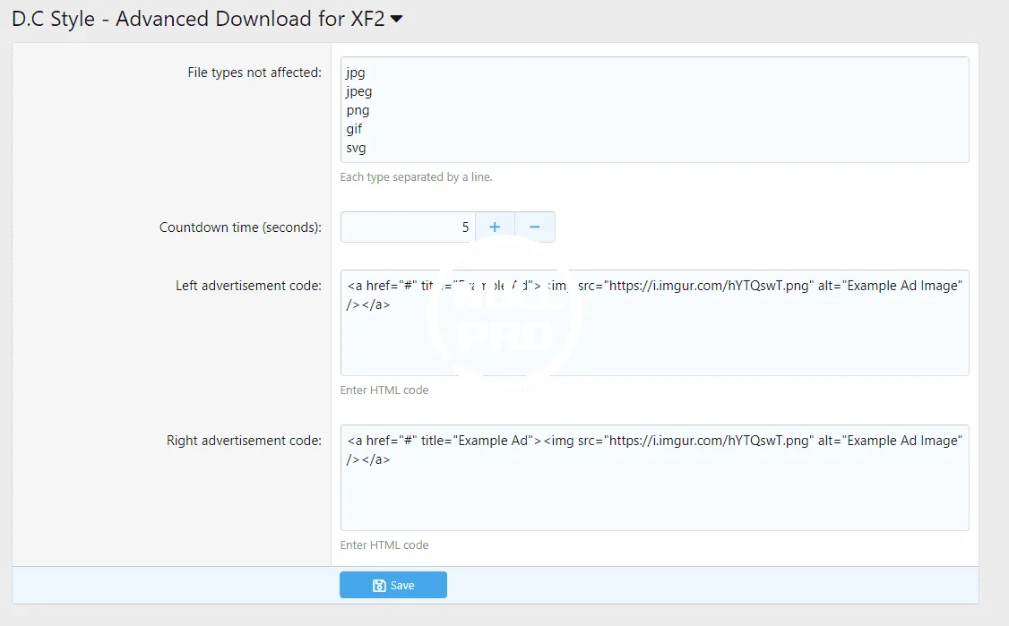This screenshot has height=626, width=1009.
Task: Click the 'Countdown time (seconds)' label
Action: click(x=239, y=227)
